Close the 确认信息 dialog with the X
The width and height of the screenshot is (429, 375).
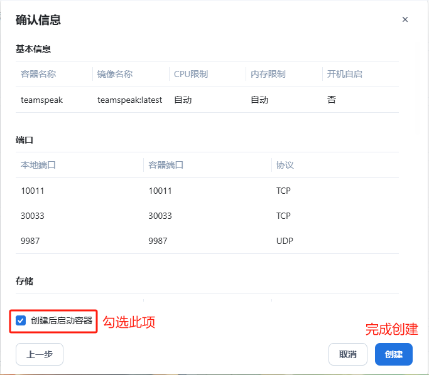[x=405, y=19]
